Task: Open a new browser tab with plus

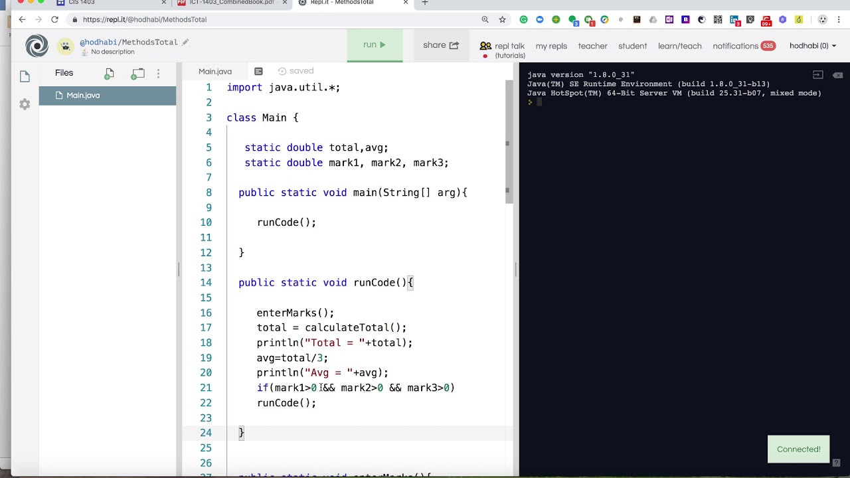Action: pyautogui.click(x=425, y=3)
